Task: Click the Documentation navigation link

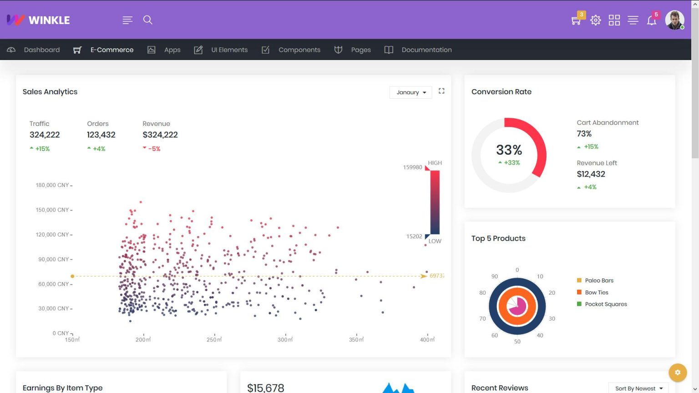Action: tap(426, 50)
